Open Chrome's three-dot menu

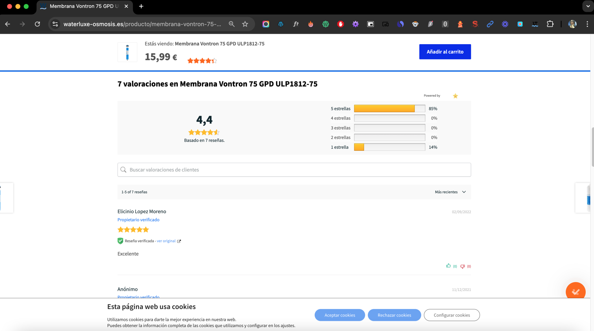587,24
